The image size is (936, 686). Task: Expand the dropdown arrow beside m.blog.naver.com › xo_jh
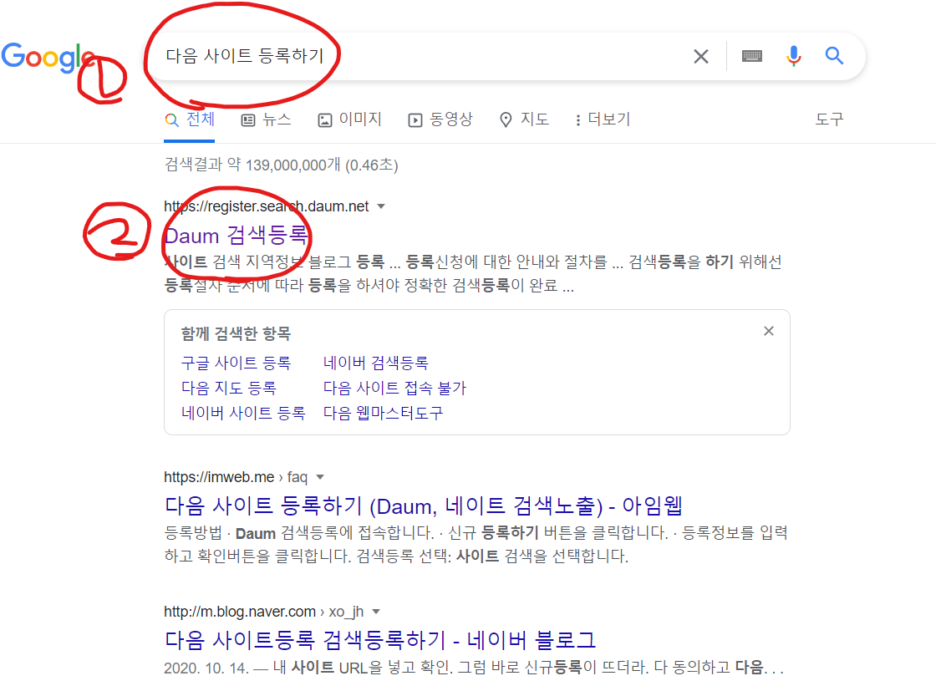pos(376,612)
